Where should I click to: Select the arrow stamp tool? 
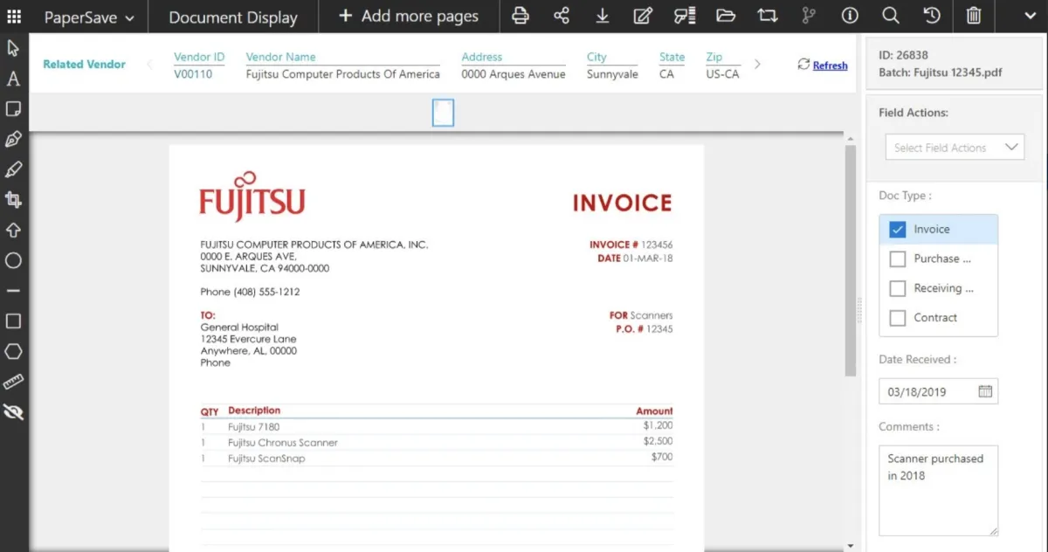(13, 231)
